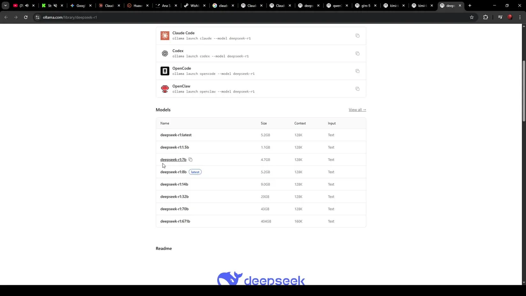View site information for ollama.com
This screenshot has height=296, width=526.
37,17
